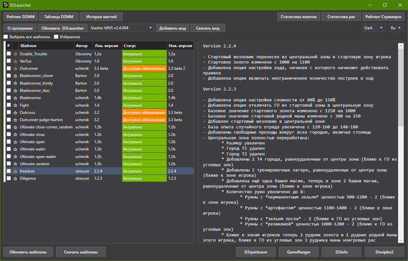Viewport: 408px width, 261px height.
Task: Check the box for the VerSus template
Action: click(x=8, y=60)
